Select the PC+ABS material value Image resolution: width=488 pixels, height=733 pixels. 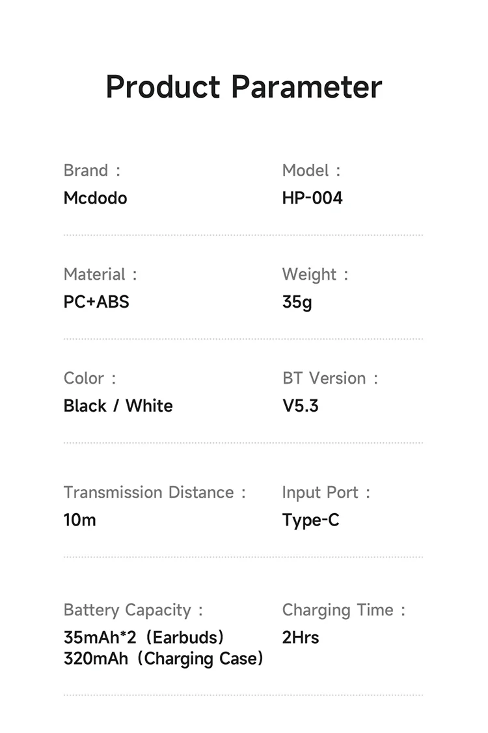click(x=96, y=302)
